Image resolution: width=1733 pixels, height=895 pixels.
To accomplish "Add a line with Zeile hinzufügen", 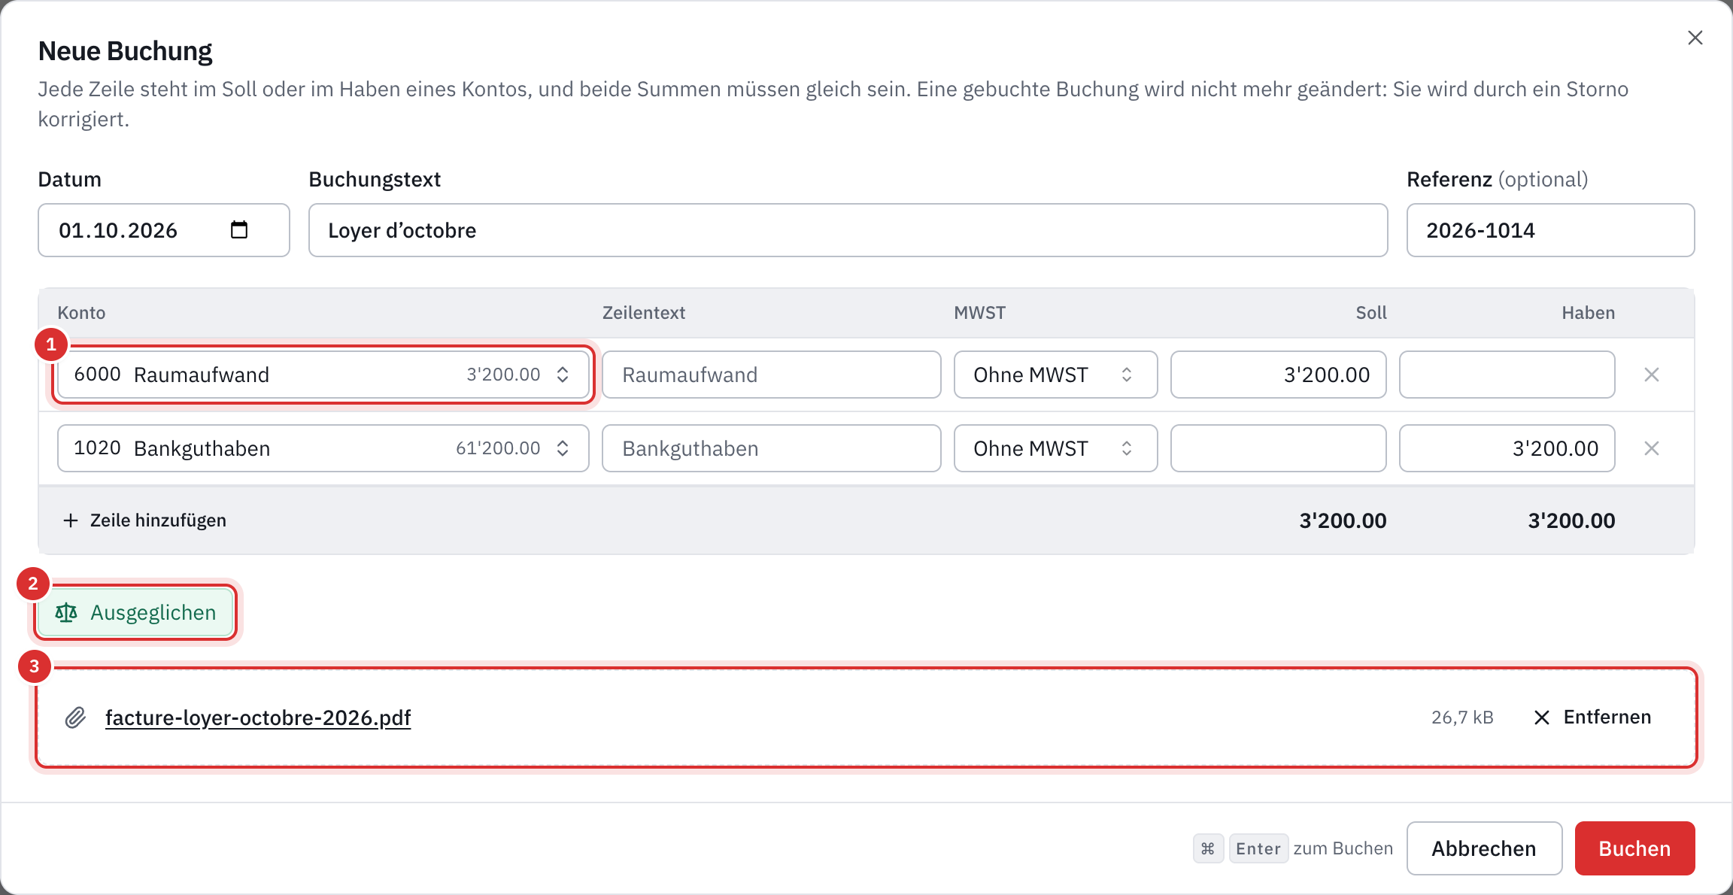I will tap(144, 520).
